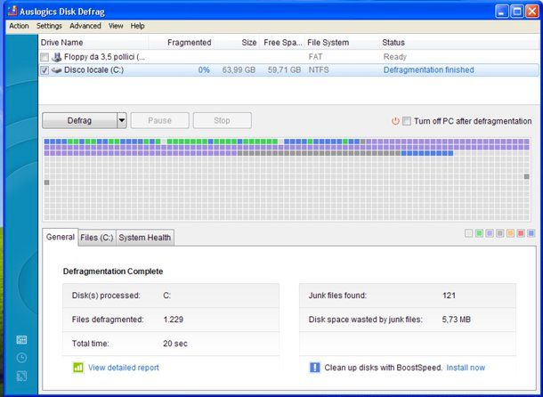Select the Disco locale (C:) drive row

click(x=288, y=70)
